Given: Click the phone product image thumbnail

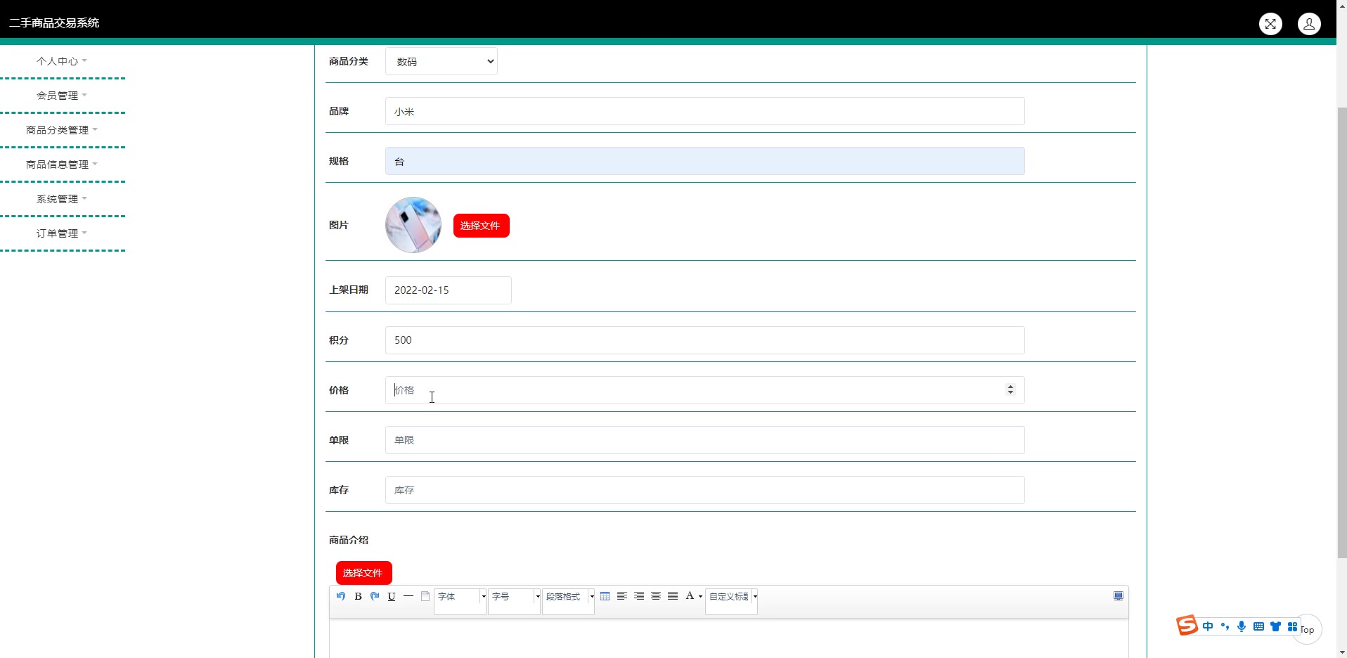Looking at the screenshot, I should (x=413, y=225).
